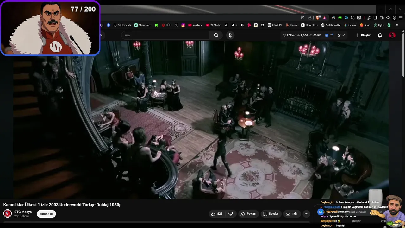Click the video title 'Karanlıklar Ülkesi 1 izle'
The height and width of the screenshot is (228, 405).
[62, 205]
